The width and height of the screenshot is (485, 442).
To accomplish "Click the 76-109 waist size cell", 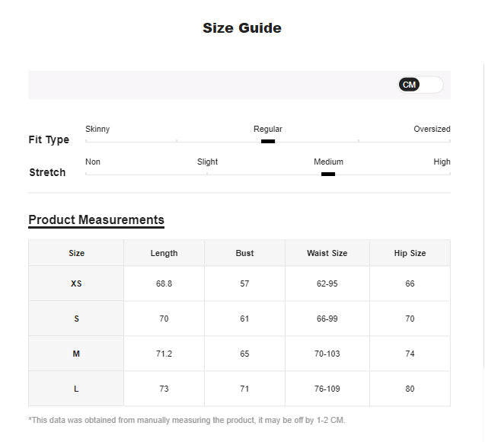I will (327, 389).
